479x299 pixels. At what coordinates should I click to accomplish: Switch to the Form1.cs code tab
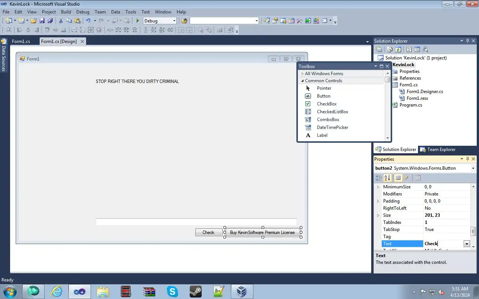21,41
